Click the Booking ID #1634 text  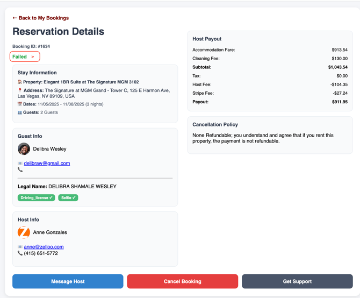(31, 46)
